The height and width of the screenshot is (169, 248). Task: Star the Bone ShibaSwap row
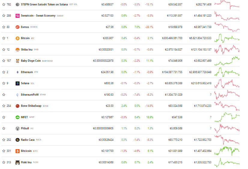tap(4, 106)
